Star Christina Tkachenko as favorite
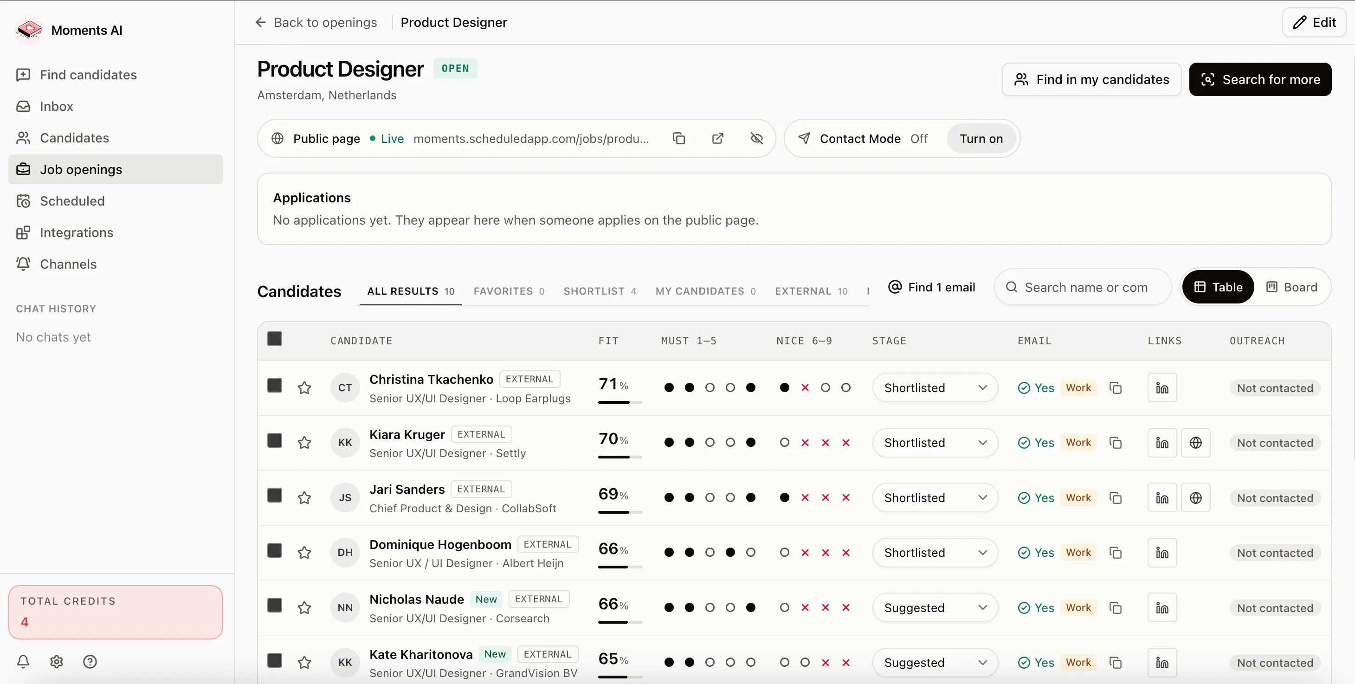 pos(304,388)
